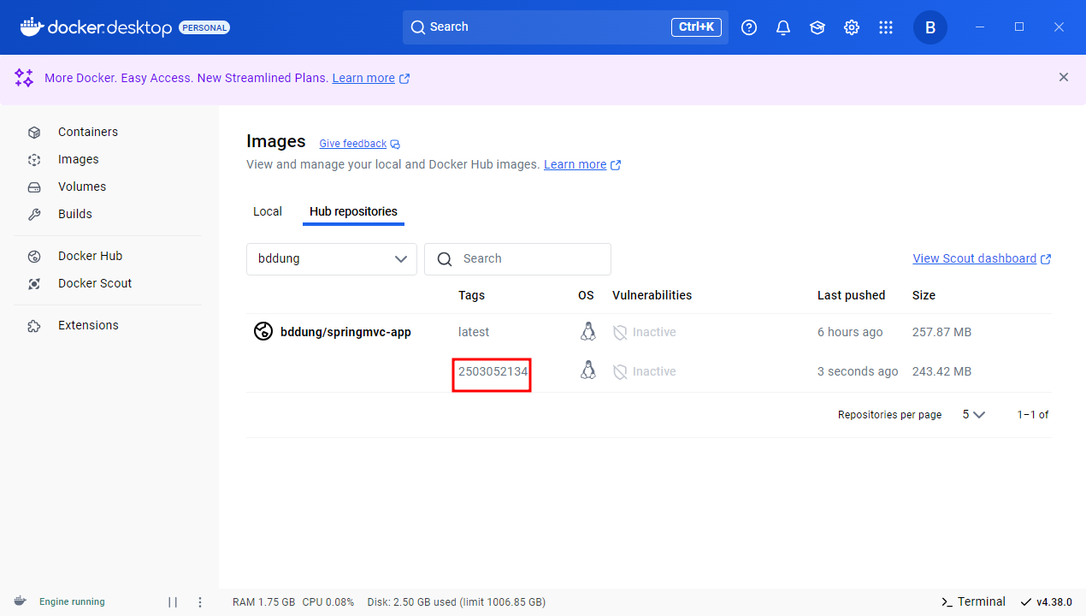This screenshot has height=616, width=1086.
Task: Open the Help question mark icon
Action: 749,27
